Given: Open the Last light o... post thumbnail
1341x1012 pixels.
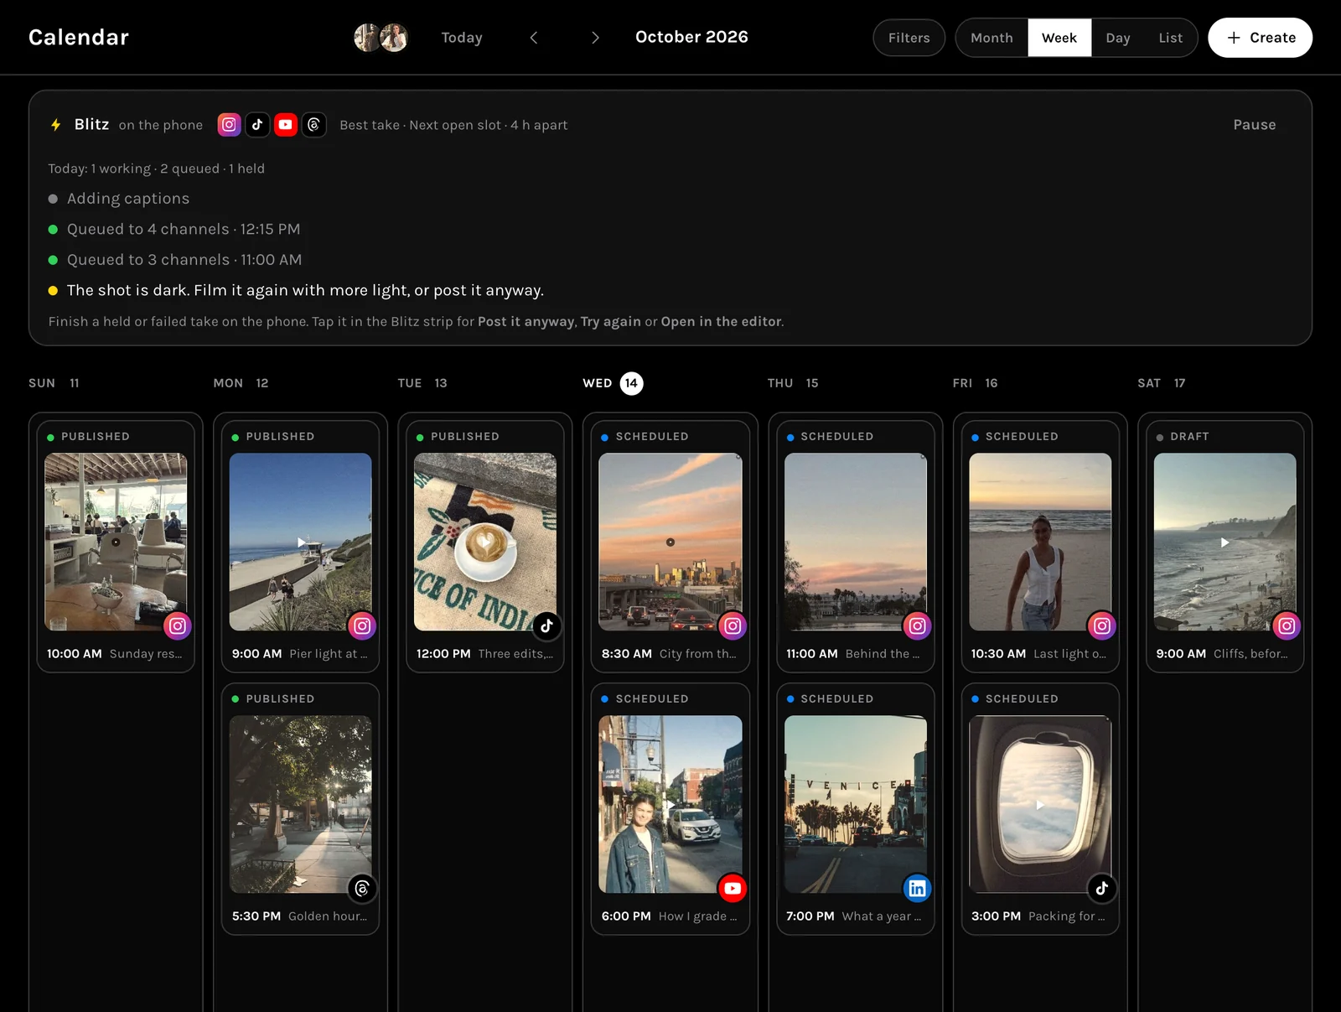Looking at the screenshot, I should (x=1040, y=542).
